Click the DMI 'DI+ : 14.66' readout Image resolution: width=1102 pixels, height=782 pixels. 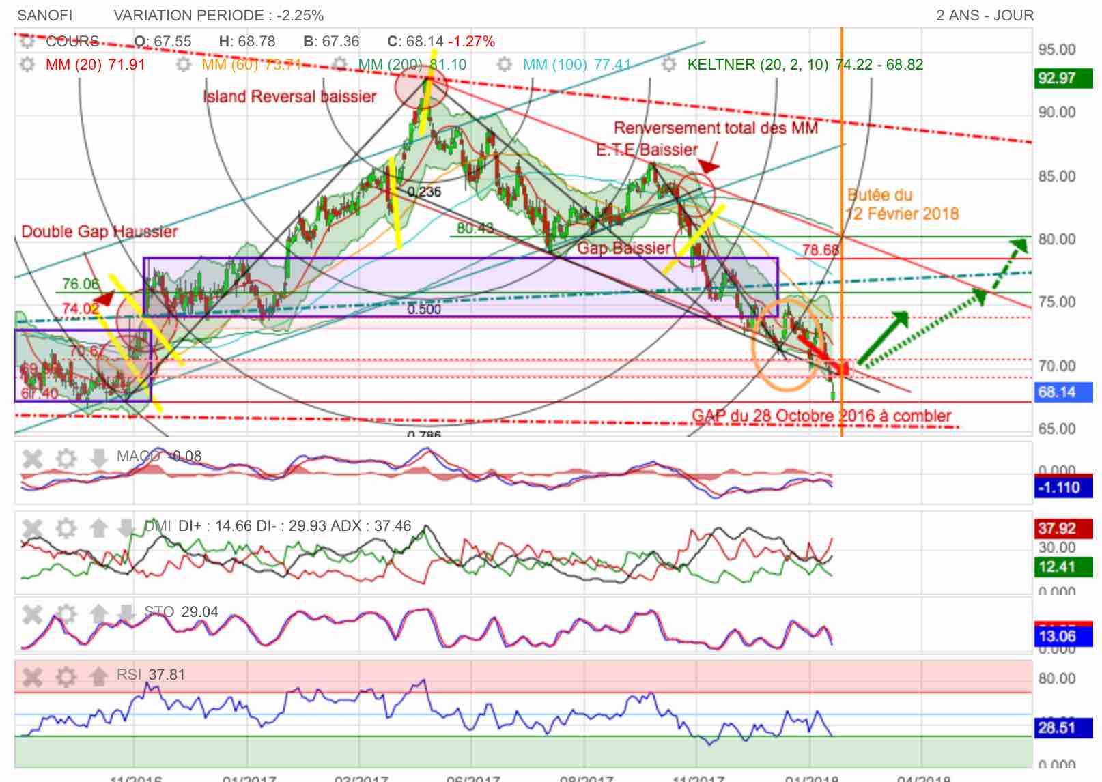tap(215, 526)
